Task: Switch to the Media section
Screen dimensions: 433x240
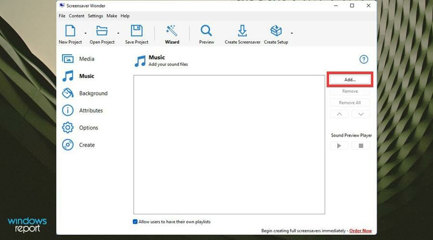Action: click(78, 59)
